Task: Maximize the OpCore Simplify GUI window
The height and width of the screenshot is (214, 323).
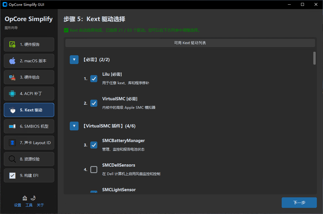Action: click(x=302, y=4)
